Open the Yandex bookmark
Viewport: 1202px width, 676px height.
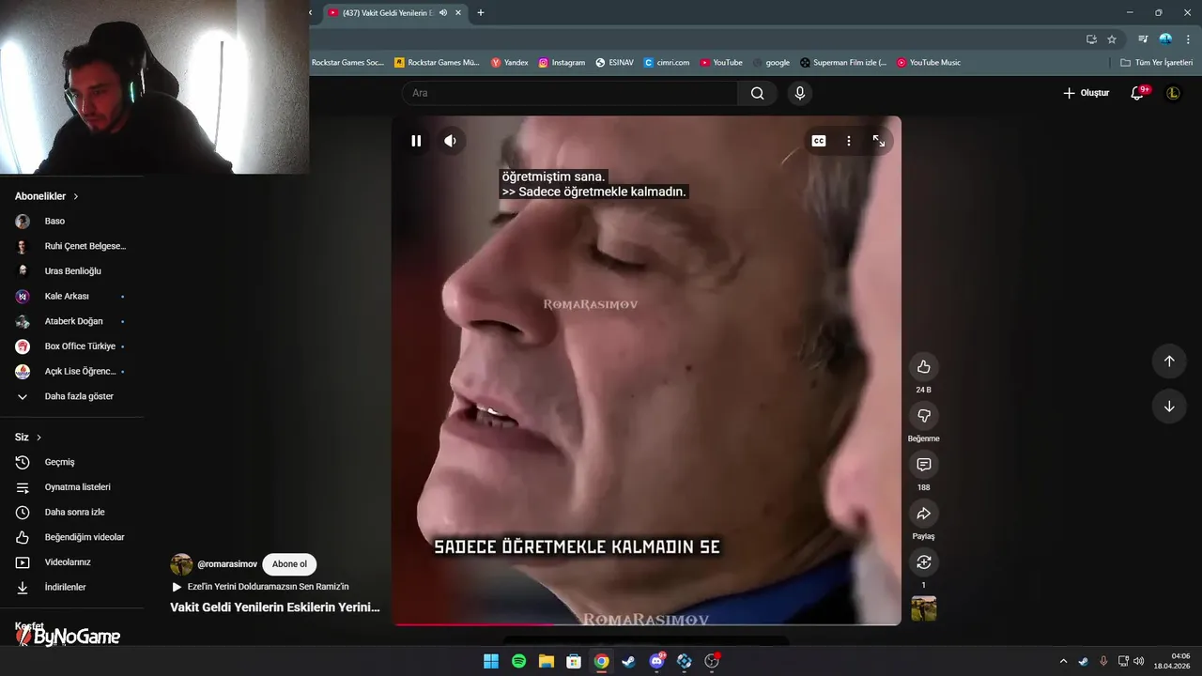coord(510,63)
